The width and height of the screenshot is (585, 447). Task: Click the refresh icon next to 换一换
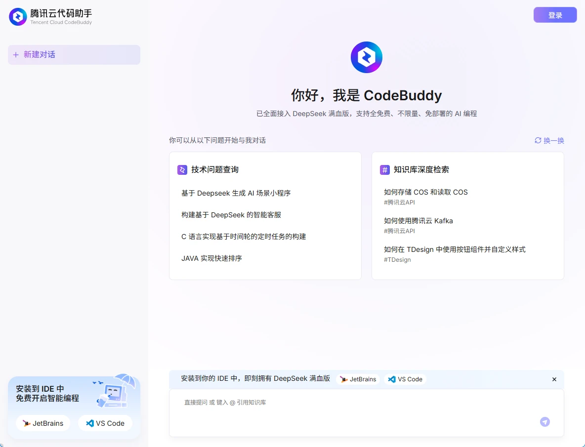click(538, 140)
